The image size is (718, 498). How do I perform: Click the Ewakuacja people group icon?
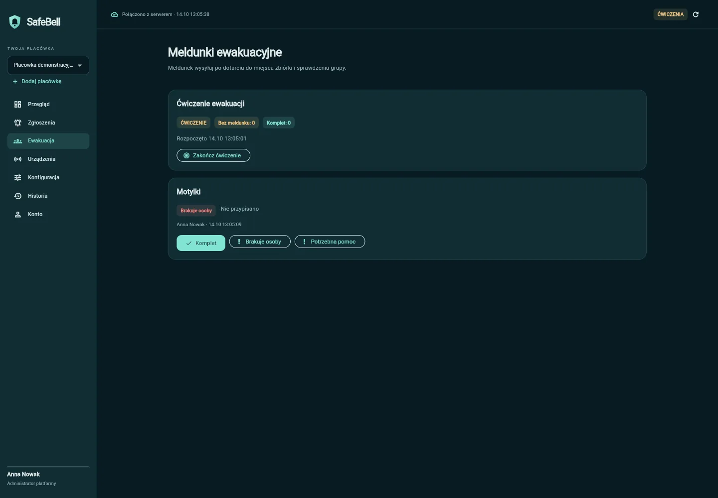[x=18, y=141]
